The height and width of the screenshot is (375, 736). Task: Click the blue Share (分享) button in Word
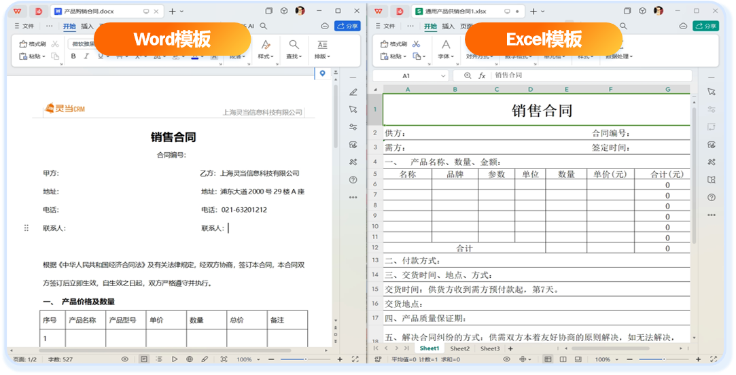(347, 26)
